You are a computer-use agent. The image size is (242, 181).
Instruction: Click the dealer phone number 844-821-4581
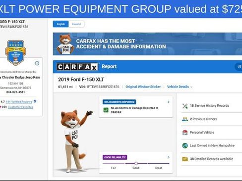(15, 92)
